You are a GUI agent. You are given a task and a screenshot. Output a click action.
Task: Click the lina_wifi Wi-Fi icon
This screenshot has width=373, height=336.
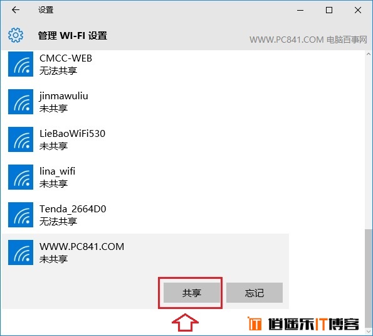21,177
